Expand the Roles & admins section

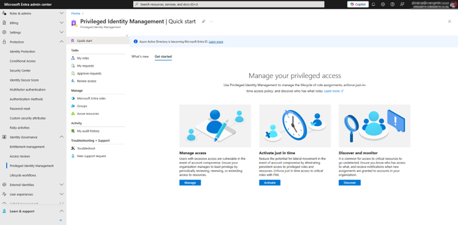(61, 13)
